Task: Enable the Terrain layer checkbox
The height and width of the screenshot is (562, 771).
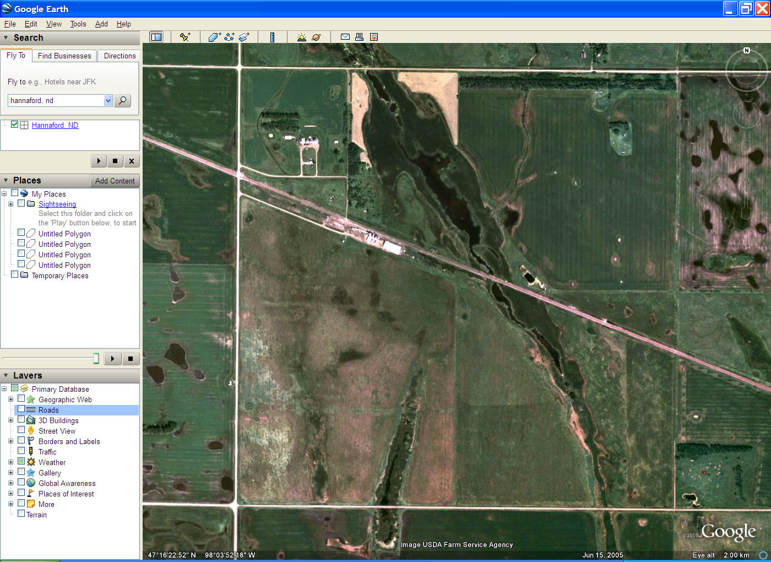Action: pyautogui.click(x=21, y=514)
